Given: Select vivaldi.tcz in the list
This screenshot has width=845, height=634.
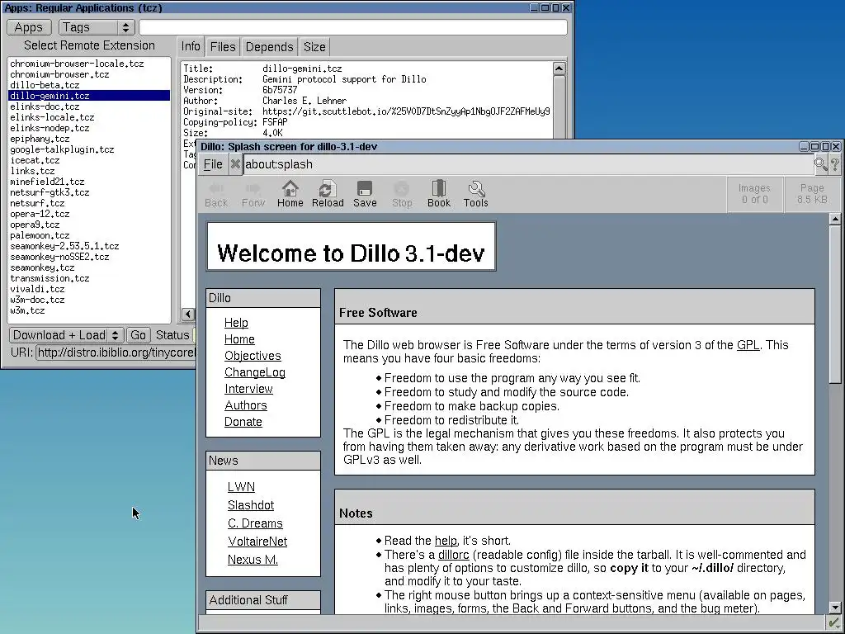Looking at the screenshot, I should pyautogui.click(x=89, y=289).
